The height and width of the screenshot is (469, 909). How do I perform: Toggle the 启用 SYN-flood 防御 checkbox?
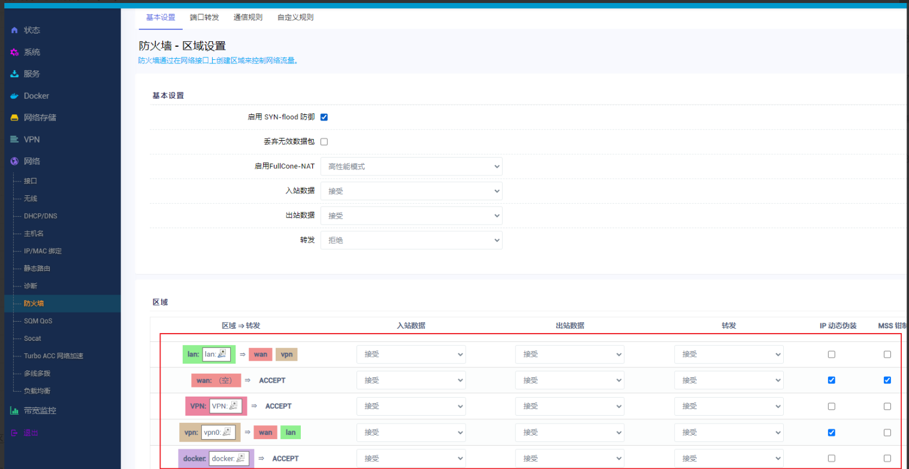[x=324, y=117]
